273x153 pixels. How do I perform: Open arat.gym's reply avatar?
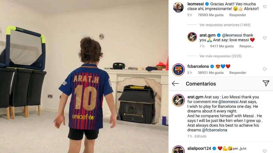click(192, 37)
